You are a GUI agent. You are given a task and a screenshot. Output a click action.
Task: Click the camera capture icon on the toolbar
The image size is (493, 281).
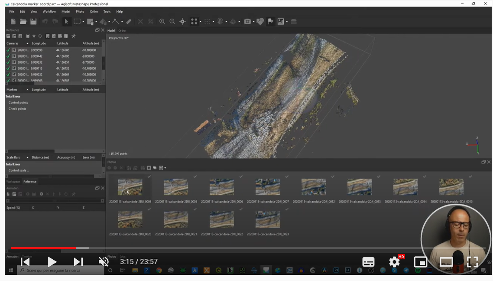(x=247, y=21)
